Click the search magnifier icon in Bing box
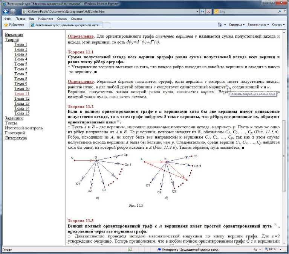 pyautogui.click(x=279, y=12)
